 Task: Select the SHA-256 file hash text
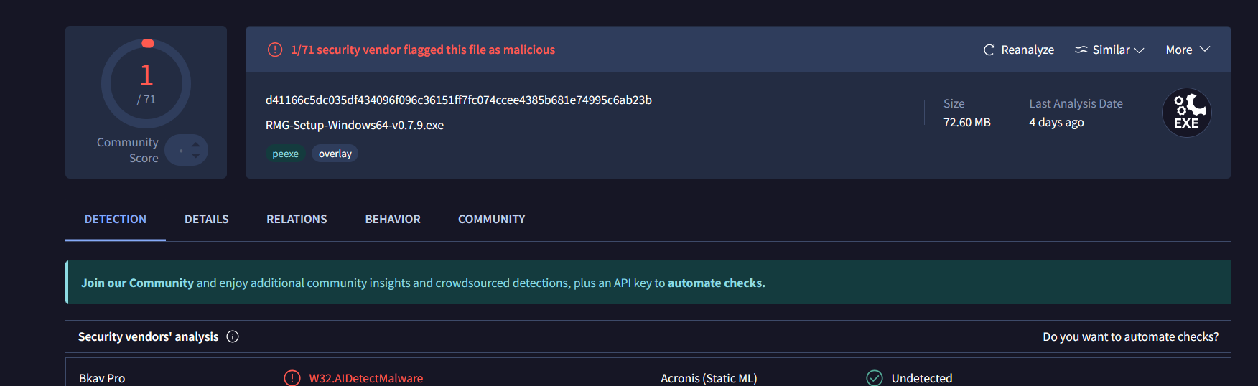point(459,100)
